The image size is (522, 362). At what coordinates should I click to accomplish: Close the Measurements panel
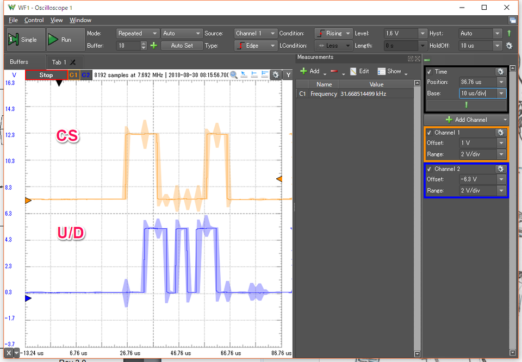(418, 58)
